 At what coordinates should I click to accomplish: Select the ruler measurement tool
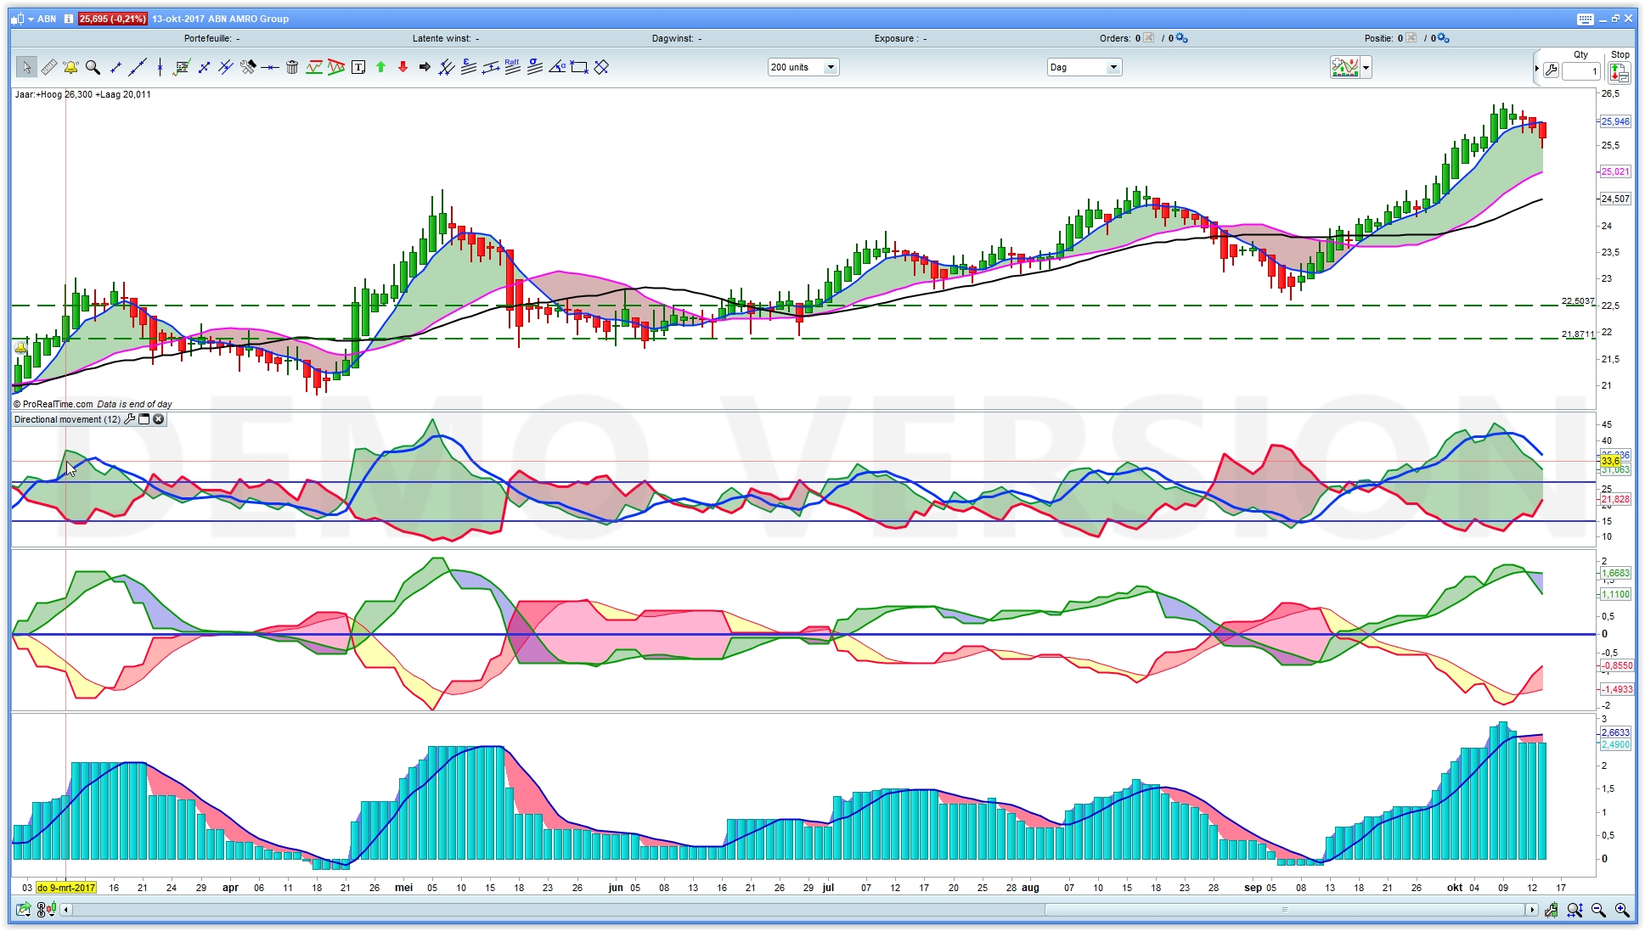click(x=48, y=67)
